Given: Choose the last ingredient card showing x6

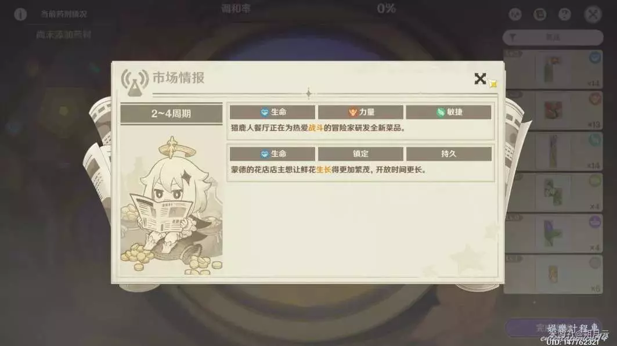Looking at the screenshot, I should [x=553, y=274].
